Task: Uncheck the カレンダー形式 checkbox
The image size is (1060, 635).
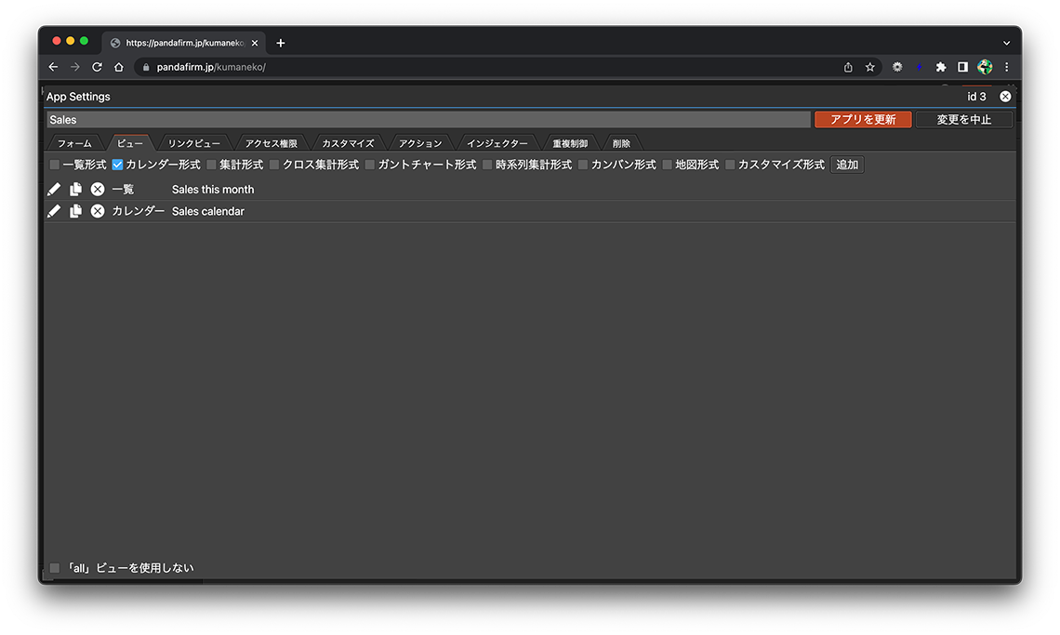Action: 118,165
